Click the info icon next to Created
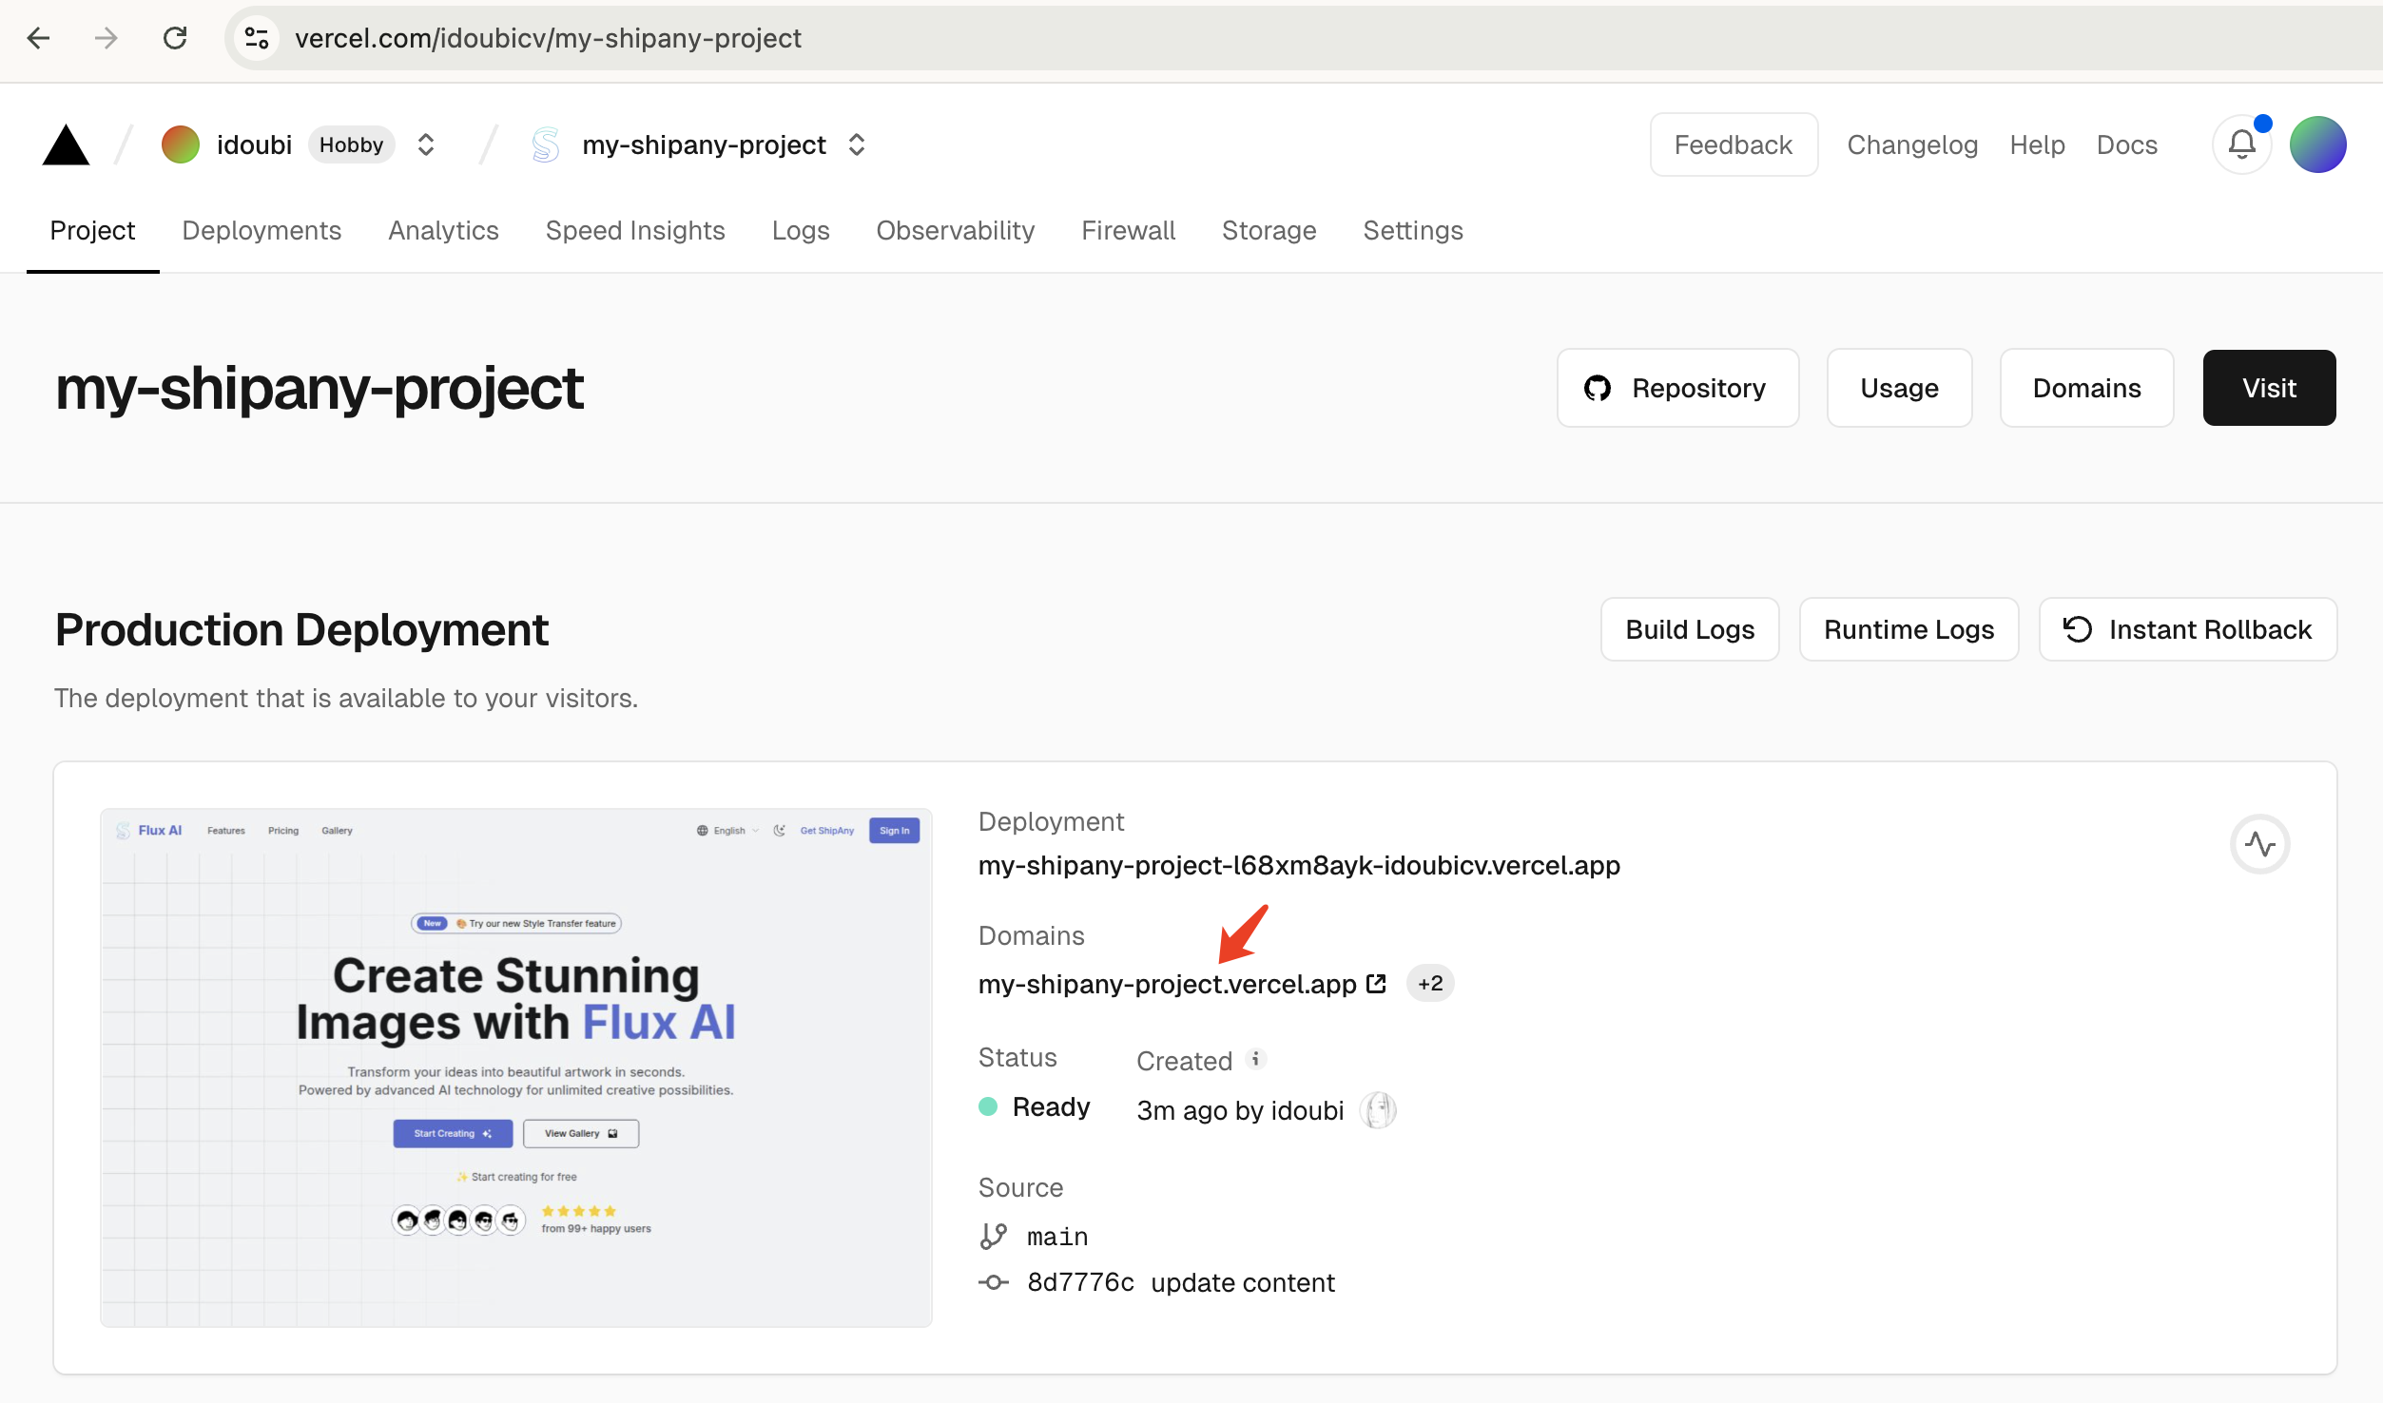Image resolution: width=2383 pixels, height=1403 pixels. (1256, 1059)
